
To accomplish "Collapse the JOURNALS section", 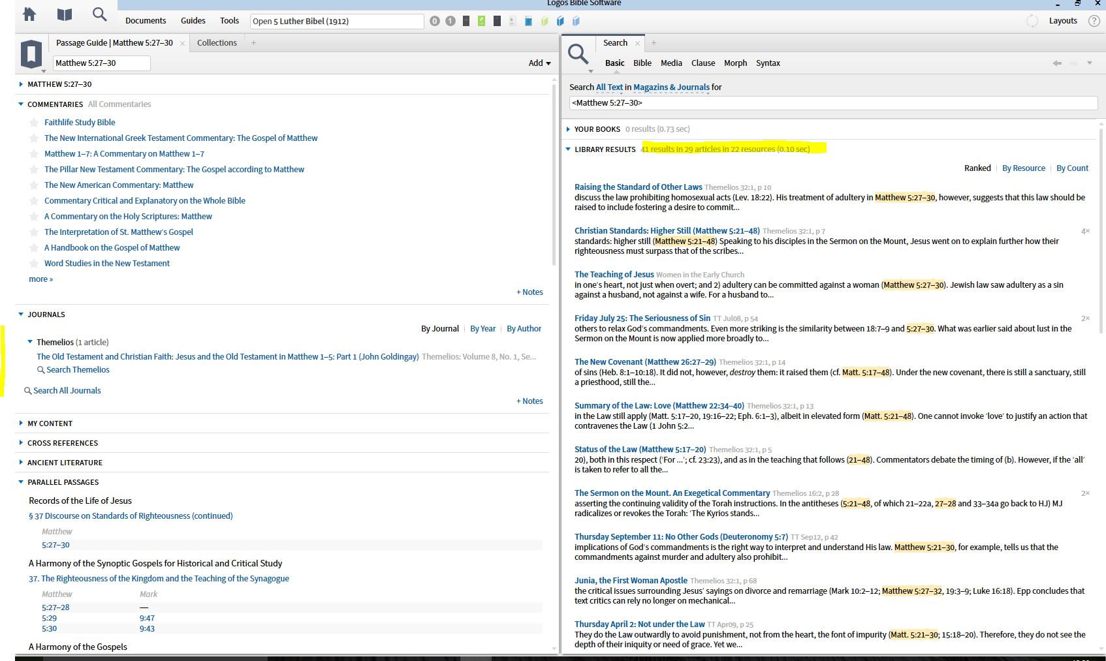I will (21, 315).
